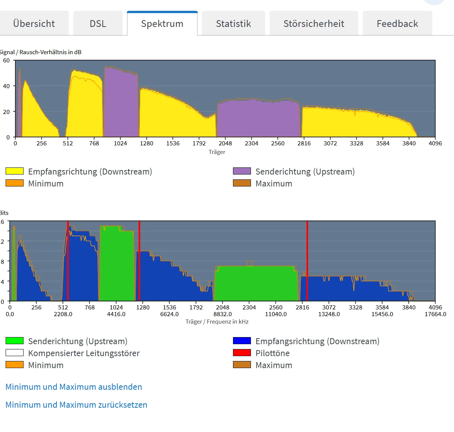The image size is (454, 432).
Task: Click 'Minimum und Maximum ausblenden' link
Action: [74, 387]
